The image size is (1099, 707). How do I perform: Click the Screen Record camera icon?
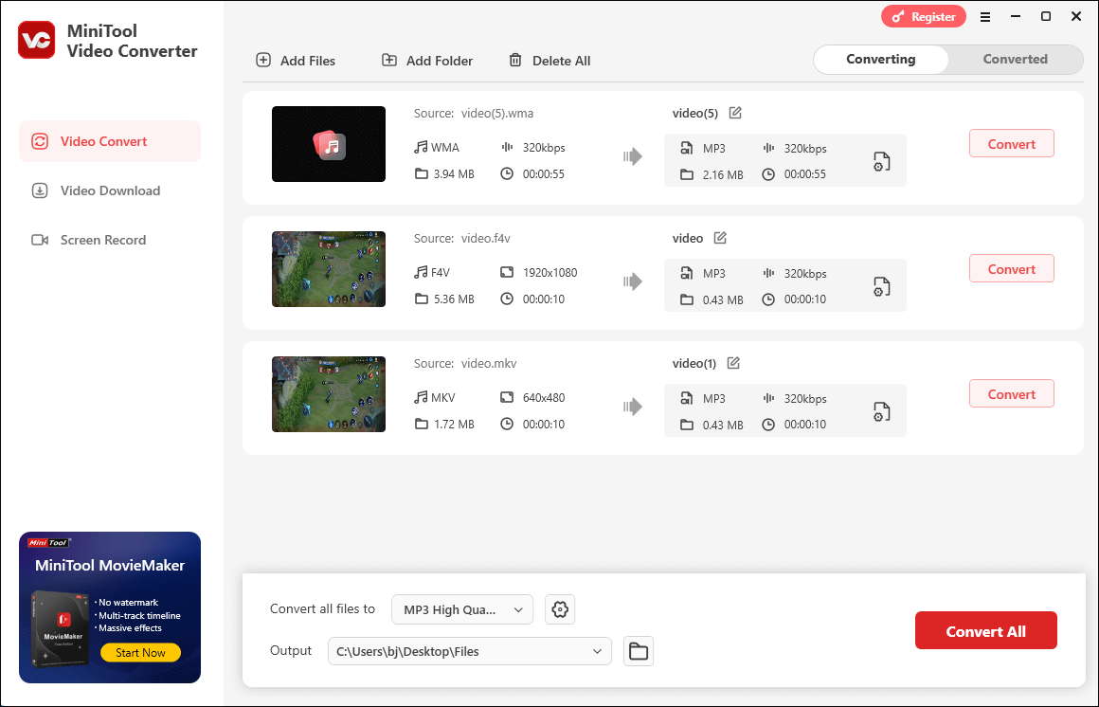click(x=40, y=240)
